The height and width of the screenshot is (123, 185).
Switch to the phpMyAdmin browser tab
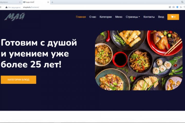(x=10, y=2)
